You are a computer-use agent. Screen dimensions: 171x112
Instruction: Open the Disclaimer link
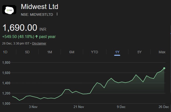[39, 43]
